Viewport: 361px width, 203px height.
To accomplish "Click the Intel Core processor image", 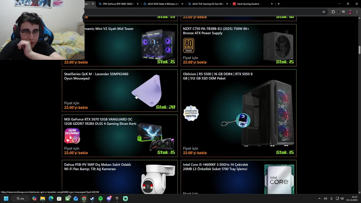I will (279, 179).
